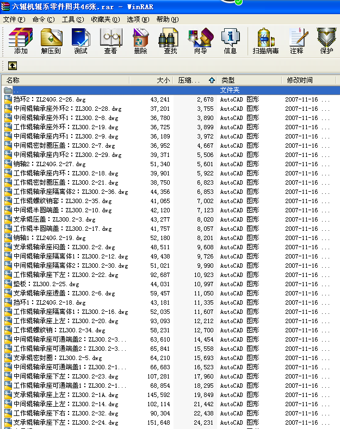Select 工作辊密封圈压盖：ZL300.2-21.dwg
The width and height of the screenshot is (340, 429).
66,182
